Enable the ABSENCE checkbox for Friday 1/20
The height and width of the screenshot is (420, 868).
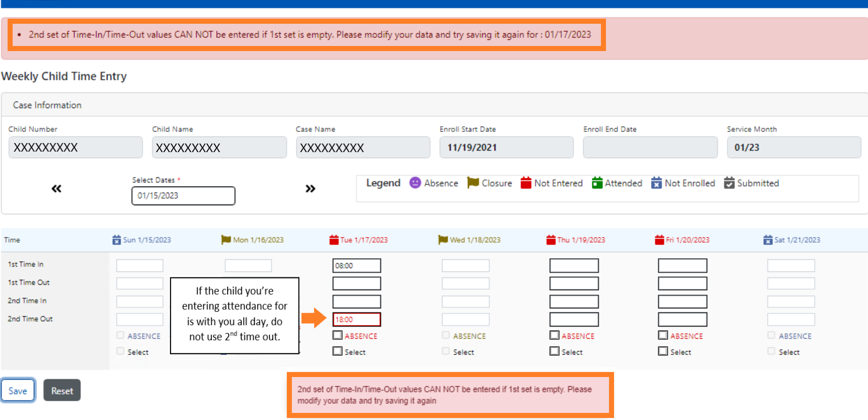click(663, 335)
